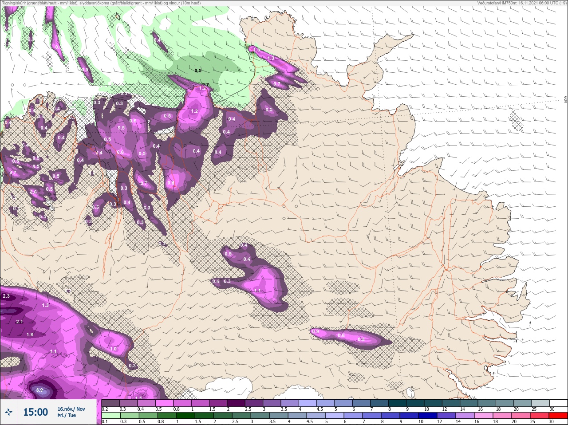Click the 2.1 precipitation value on the map
This screenshot has height=425, width=568.
(19, 322)
